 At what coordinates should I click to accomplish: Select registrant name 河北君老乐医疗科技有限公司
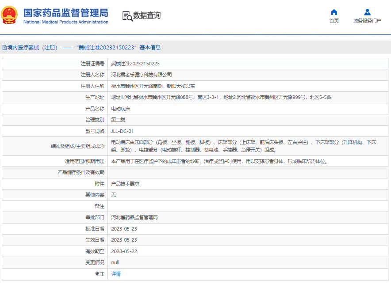click(x=142, y=75)
